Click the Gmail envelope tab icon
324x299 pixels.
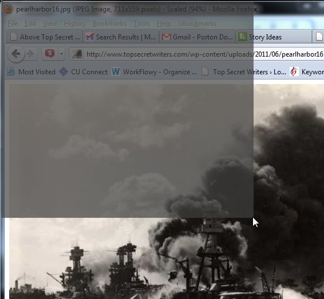coord(167,37)
